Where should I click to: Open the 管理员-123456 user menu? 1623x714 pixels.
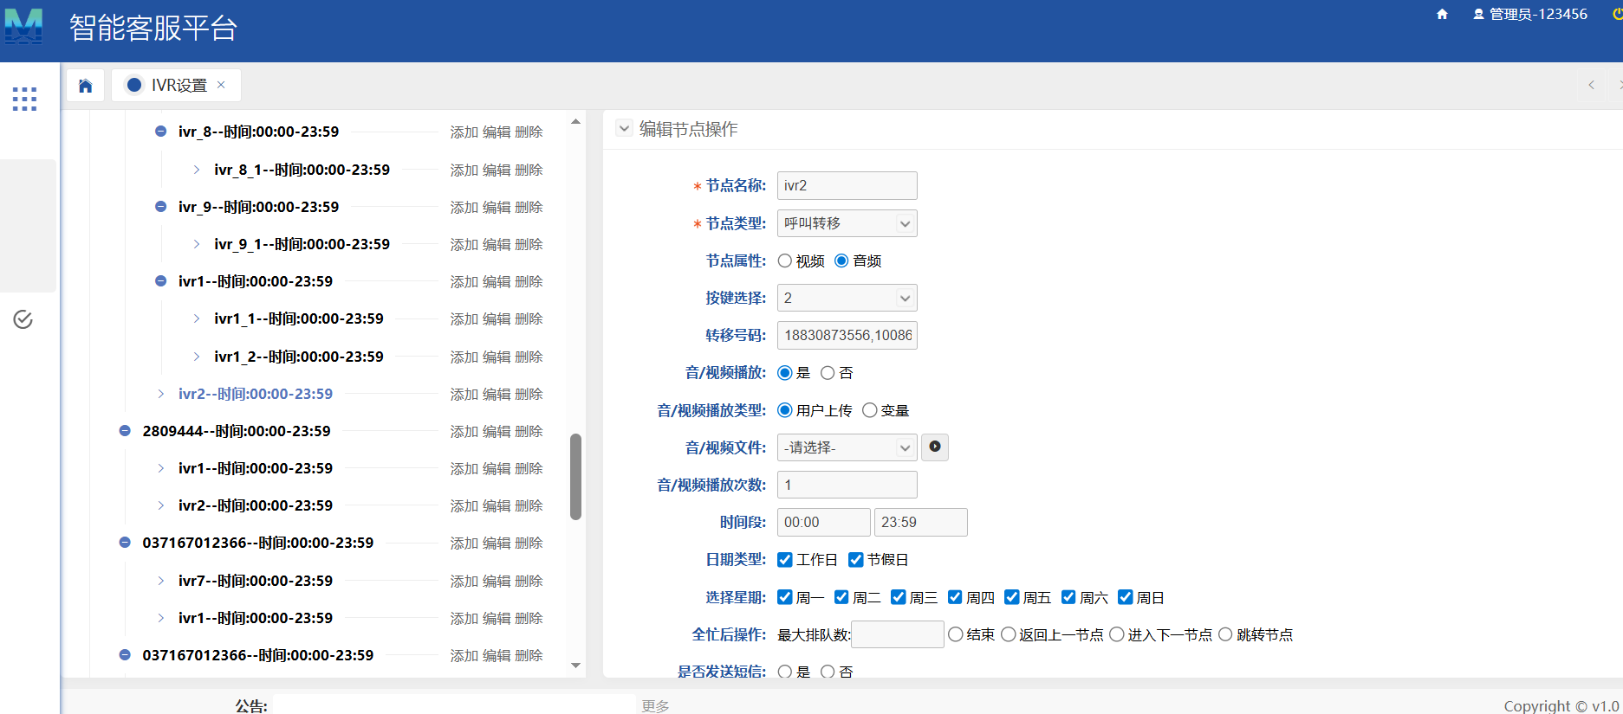(x=1530, y=14)
